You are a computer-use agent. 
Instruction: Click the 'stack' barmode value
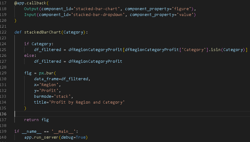click(62, 97)
